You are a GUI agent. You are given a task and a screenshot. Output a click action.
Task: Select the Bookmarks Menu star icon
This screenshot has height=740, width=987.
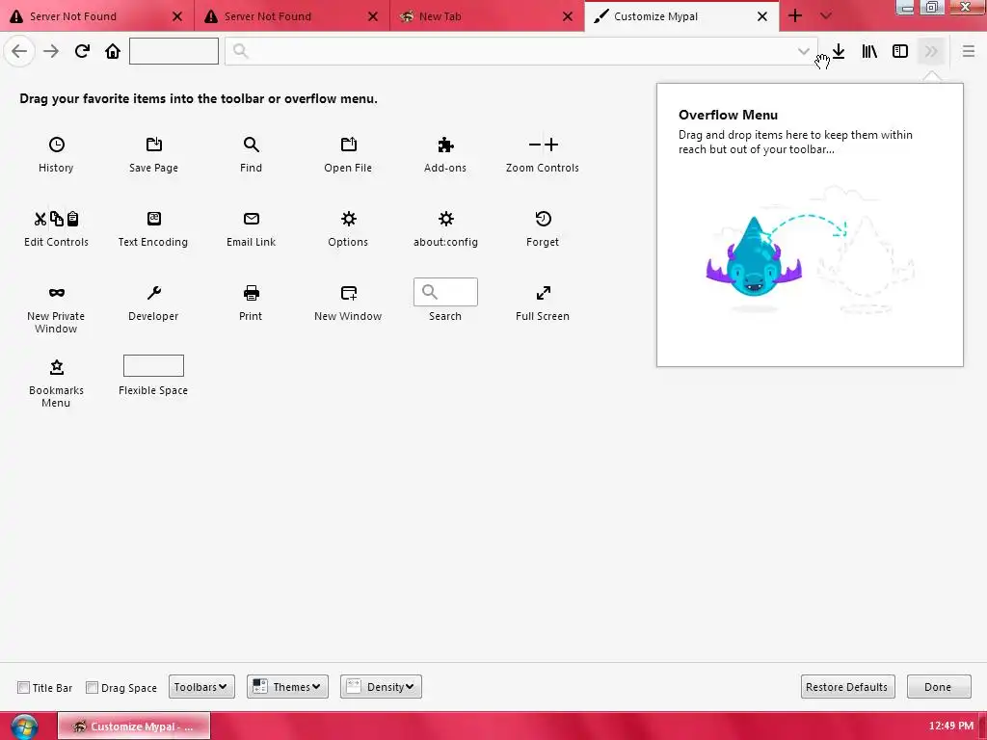point(57,367)
